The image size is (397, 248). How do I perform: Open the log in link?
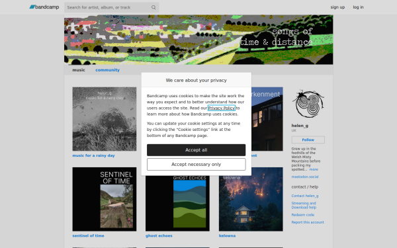[358, 7]
